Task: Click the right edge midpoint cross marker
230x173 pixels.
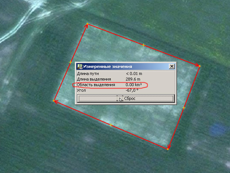Action: (184, 108)
